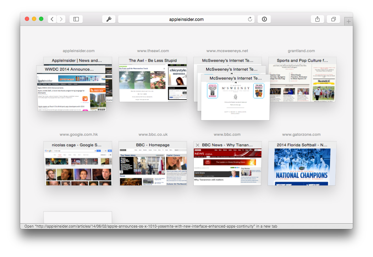Viewport: 373px width, 257px height.
Task: Click the appleinsider.com group label
Action: pos(79,51)
